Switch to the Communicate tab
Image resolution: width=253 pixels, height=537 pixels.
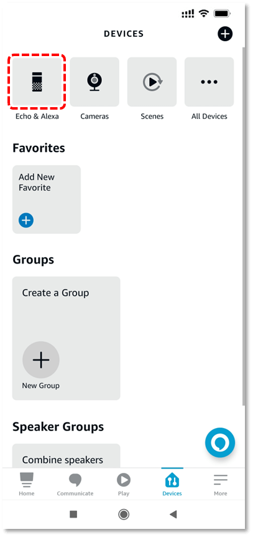(x=75, y=484)
